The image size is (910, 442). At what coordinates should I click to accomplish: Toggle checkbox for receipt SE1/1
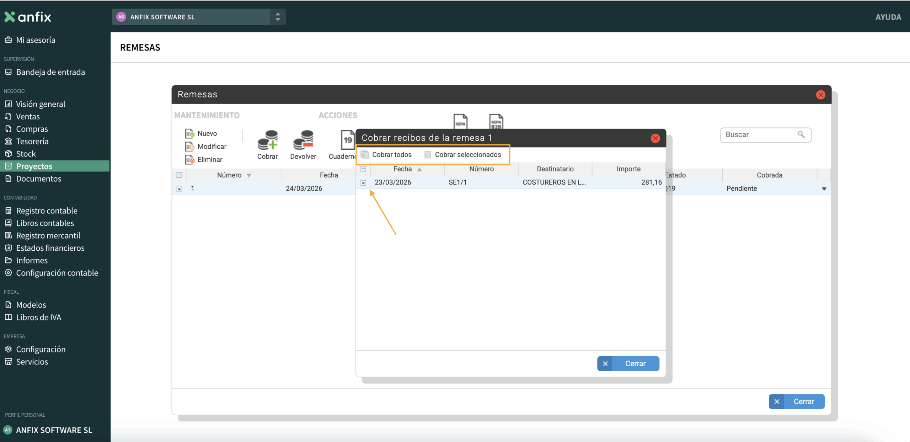tap(363, 183)
